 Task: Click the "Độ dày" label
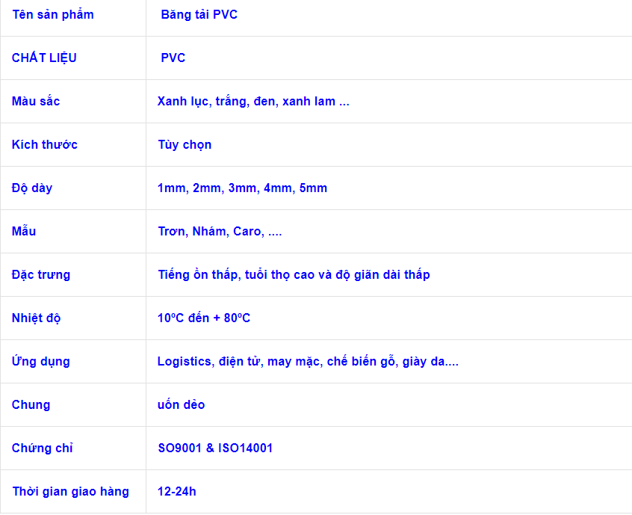click(x=32, y=188)
